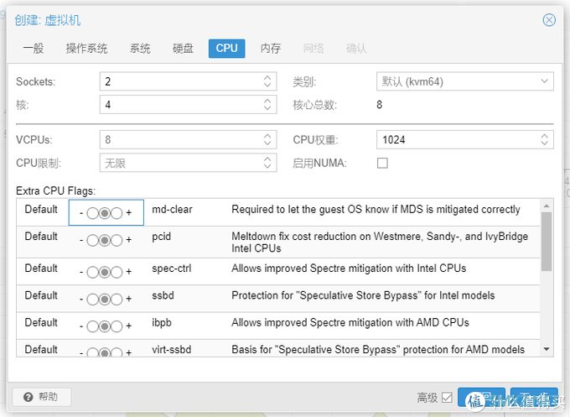
Task: Turn on the ssbd flag
Action: coord(117,299)
